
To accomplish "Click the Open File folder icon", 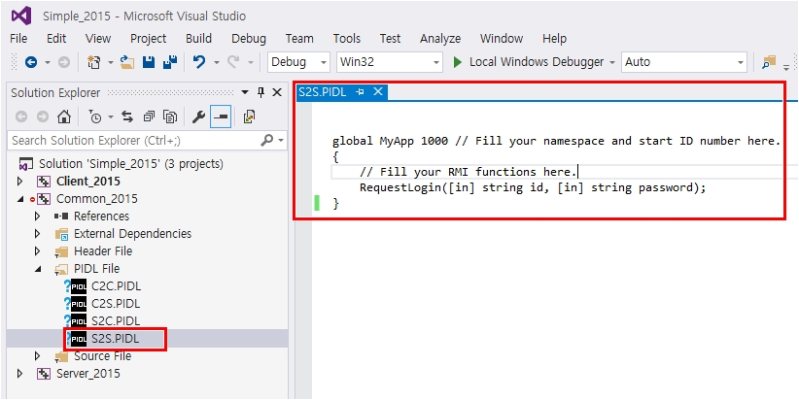I will click(127, 62).
